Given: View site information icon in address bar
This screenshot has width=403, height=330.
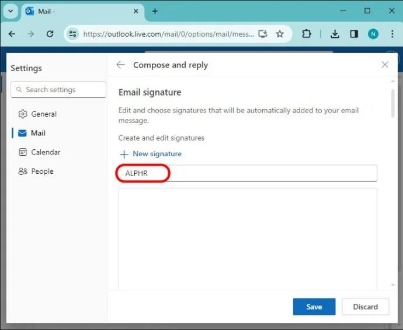Looking at the screenshot, I should (73, 34).
